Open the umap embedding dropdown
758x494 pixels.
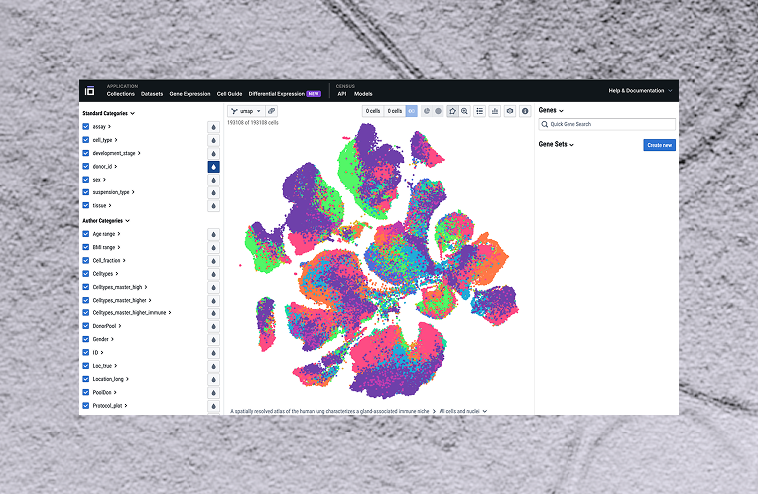point(244,111)
